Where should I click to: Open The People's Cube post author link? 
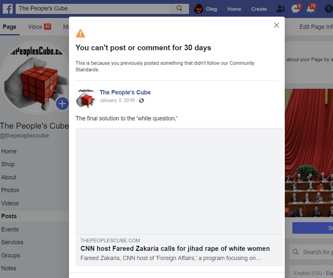click(x=125, y=92)
